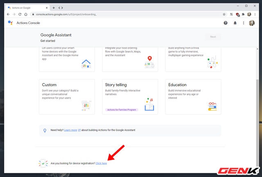Click the browser back arrow
The image size is (262, 177).
[8, 14]
